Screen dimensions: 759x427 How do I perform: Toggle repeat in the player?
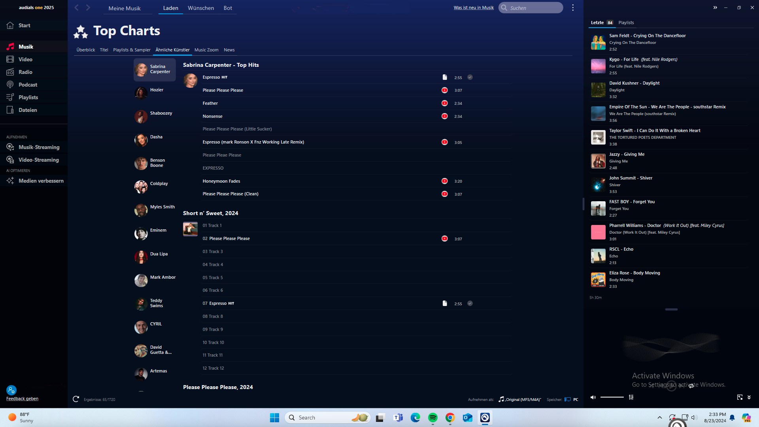[691, 386]
